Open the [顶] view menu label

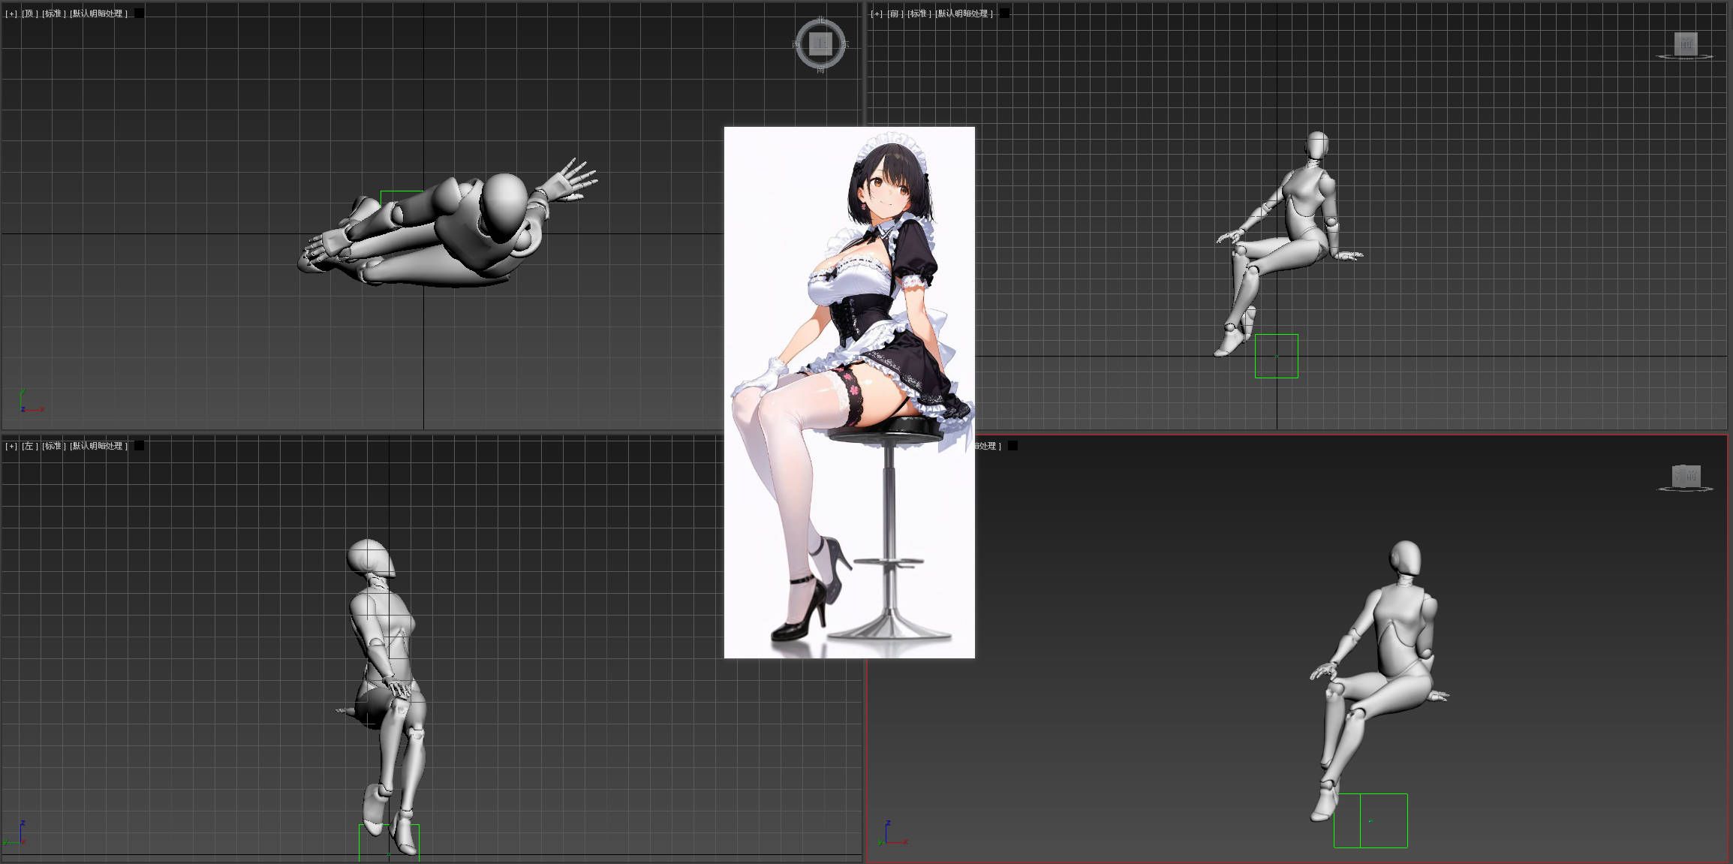point(30,14)
